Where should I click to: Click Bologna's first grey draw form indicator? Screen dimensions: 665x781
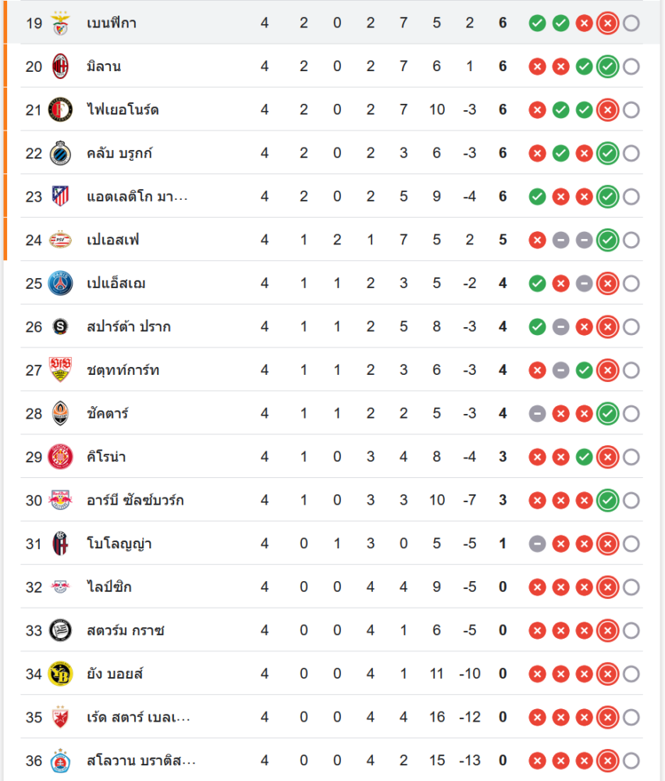[537, 544]
